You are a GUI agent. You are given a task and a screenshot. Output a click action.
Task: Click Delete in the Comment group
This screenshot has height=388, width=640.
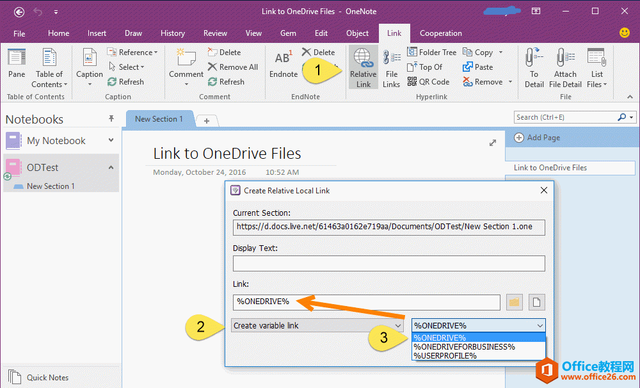(224, 53)
